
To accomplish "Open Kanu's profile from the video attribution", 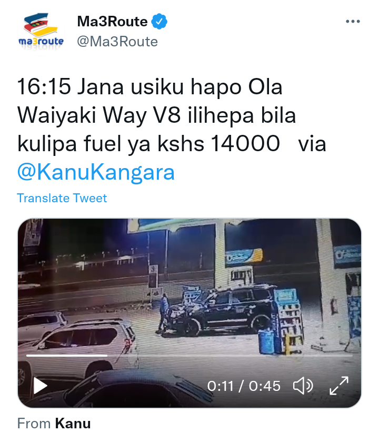I will [73, 424].
